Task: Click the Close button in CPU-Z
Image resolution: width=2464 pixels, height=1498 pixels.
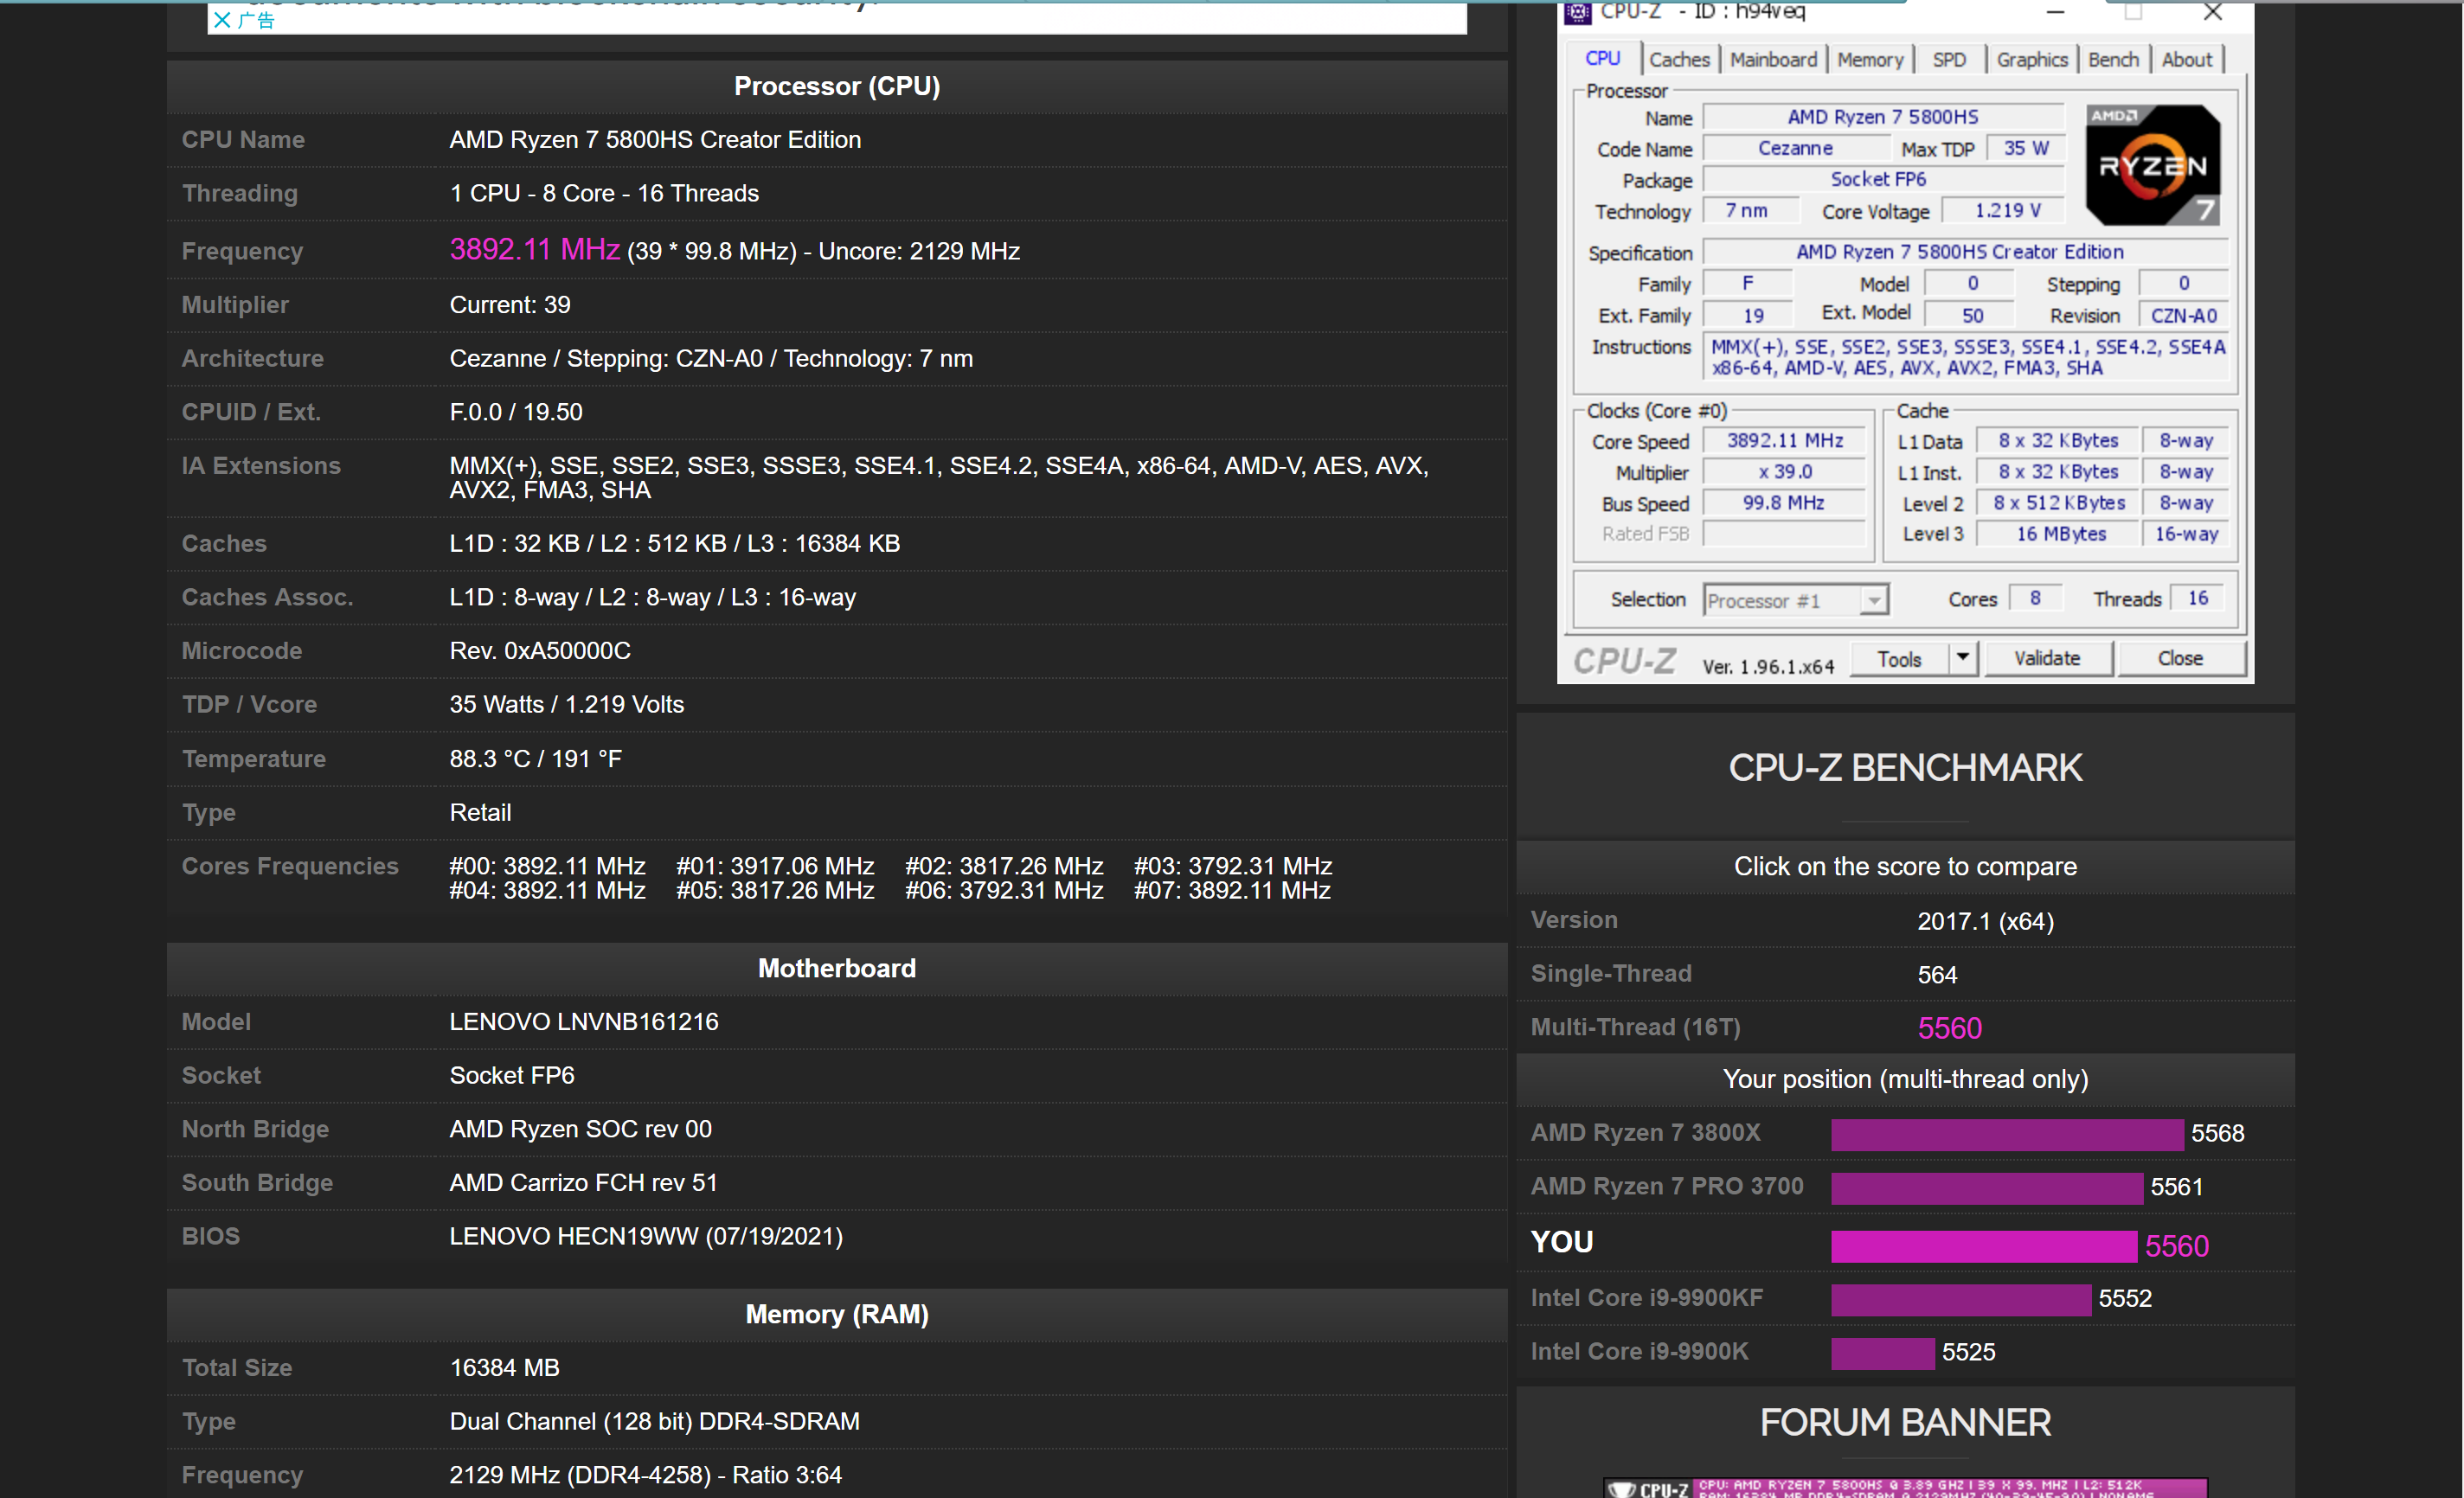Action: click(x=2180, y=658)
